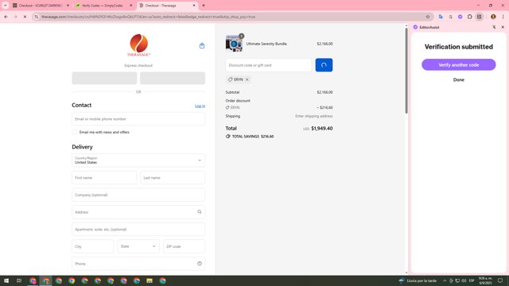Close the Checkout - Therasage tab

tap(194, 6)
